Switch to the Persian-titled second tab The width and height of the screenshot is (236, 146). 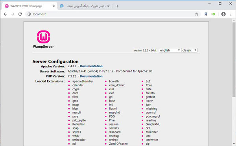pyautogui.click(x=85, y=6)
